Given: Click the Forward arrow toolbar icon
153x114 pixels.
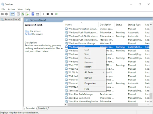Looking at the screenshot, I should pyautogui.click(x=7, y=14).
